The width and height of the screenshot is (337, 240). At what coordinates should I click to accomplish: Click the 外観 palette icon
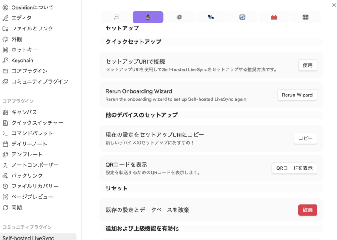(x=5, y=39)
